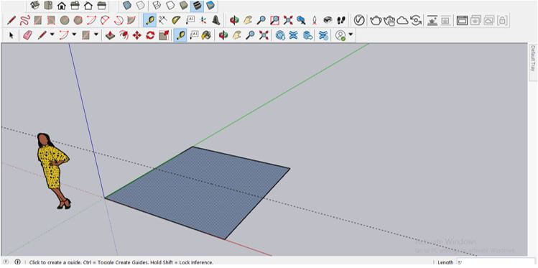
Task: Open the user account dropdown arrow
Action: click(351, 34)
